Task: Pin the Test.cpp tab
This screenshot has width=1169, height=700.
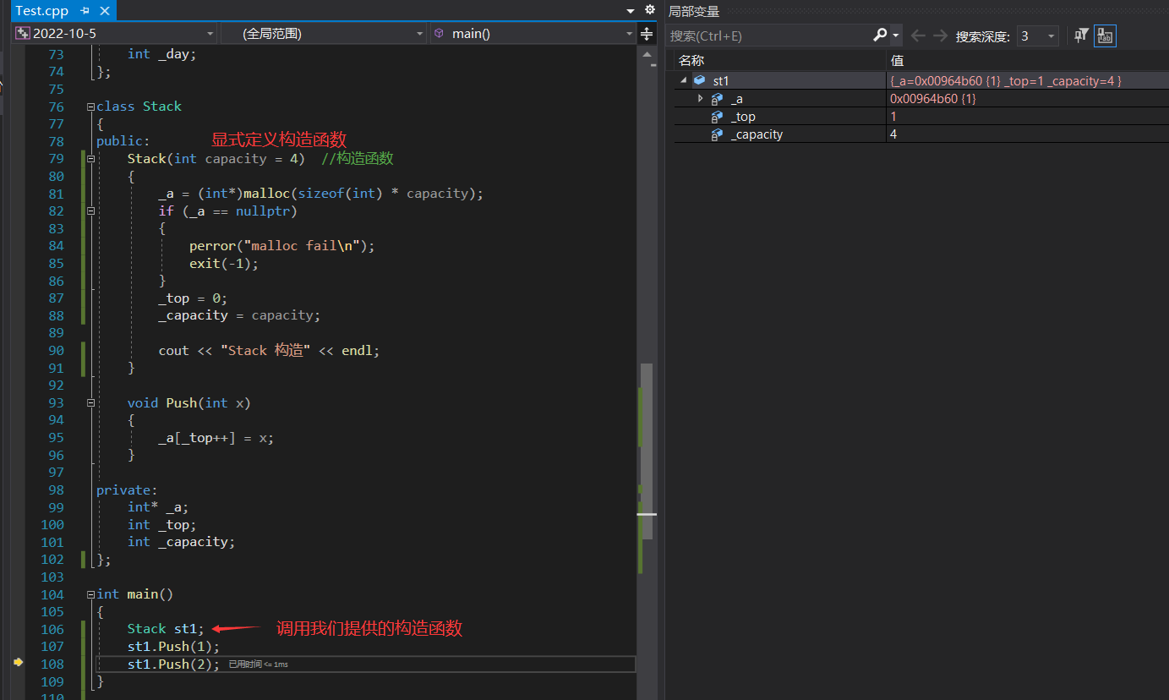Action: pos(85,11)
